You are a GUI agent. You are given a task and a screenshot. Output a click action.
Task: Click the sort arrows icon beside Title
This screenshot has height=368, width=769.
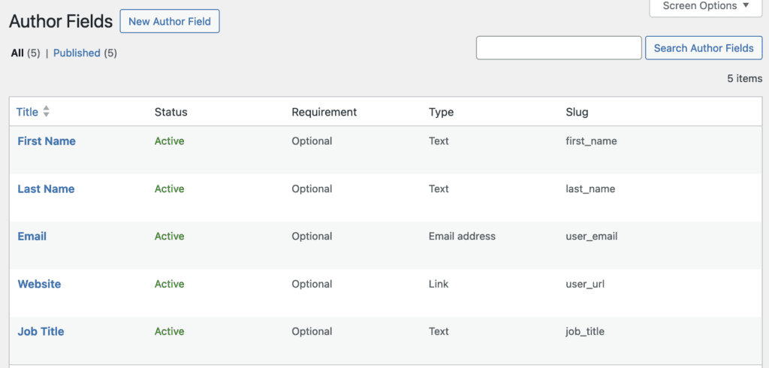pos(47,112)
